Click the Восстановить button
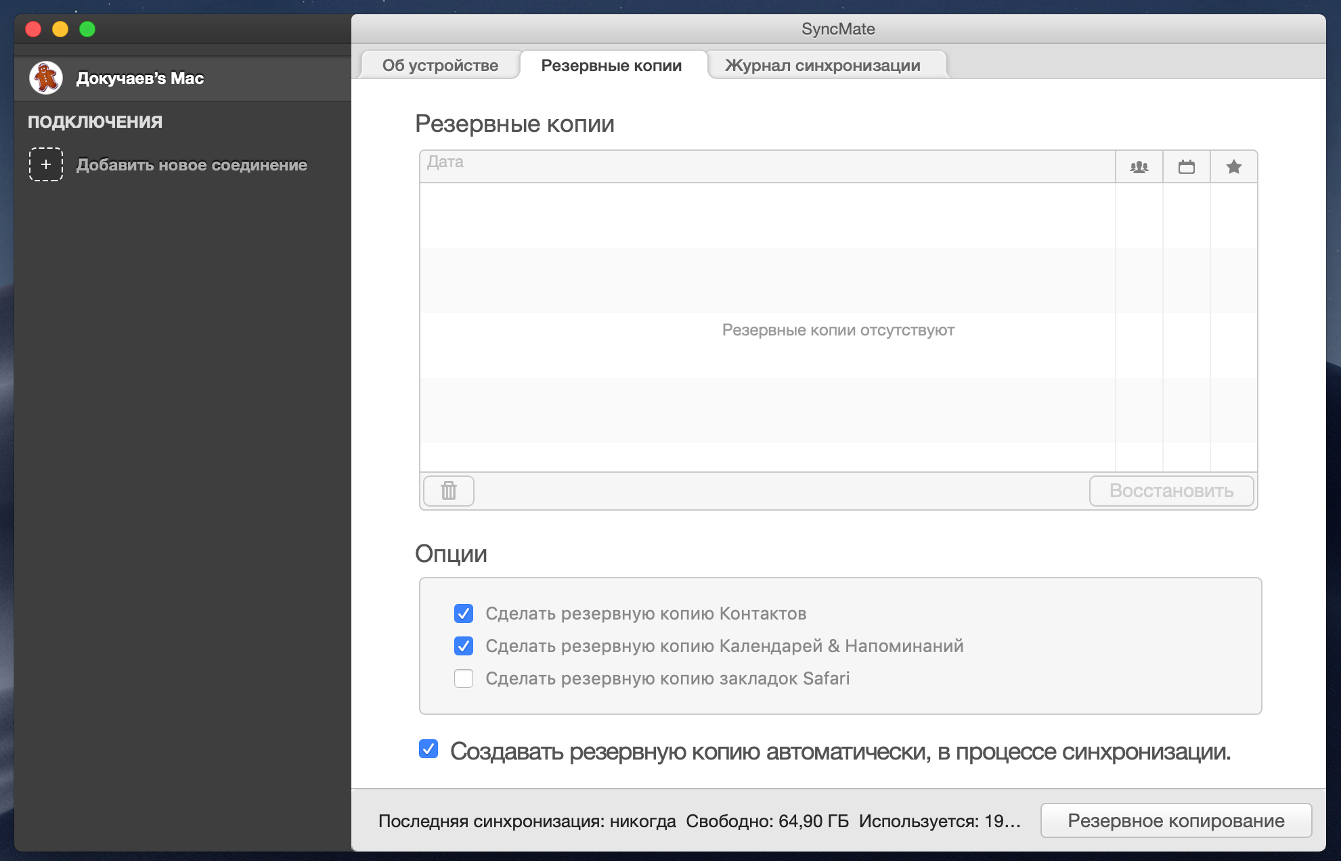Screen dimensions: 1341x861 point(1171,491)
